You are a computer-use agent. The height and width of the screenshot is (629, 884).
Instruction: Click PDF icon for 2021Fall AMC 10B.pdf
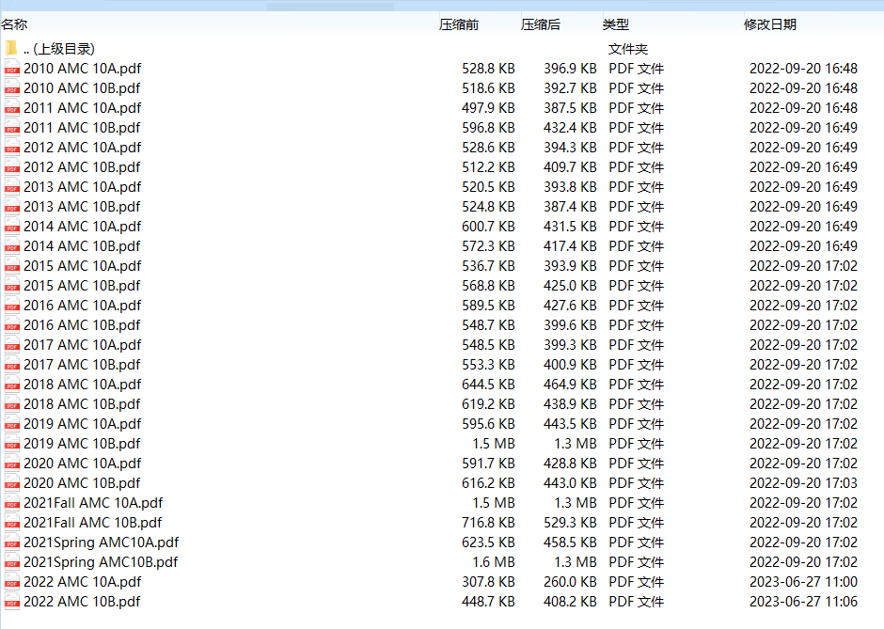coord(12,522)
